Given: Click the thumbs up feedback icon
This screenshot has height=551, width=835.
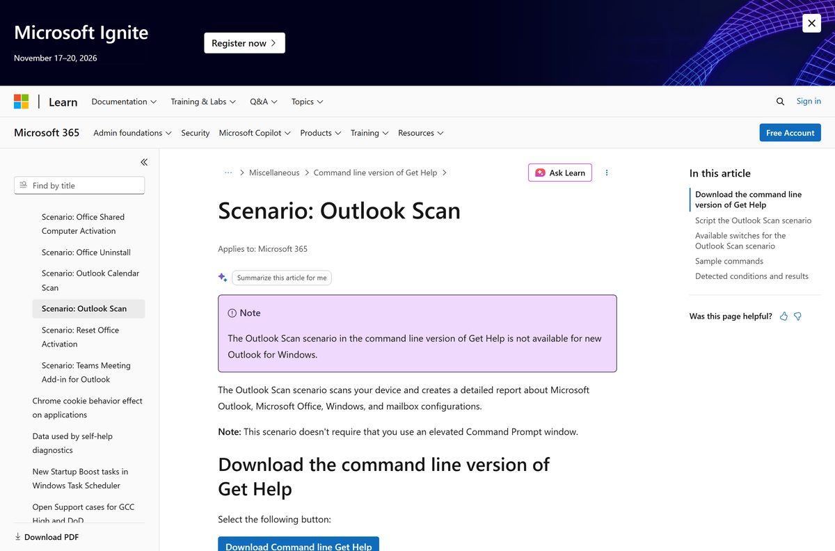Looking at the screenshot, I should (784, 316).
